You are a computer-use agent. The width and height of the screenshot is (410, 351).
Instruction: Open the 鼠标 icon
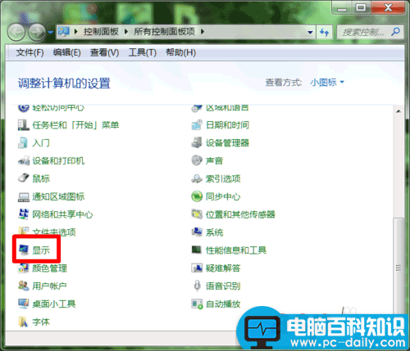coord(24,178)
